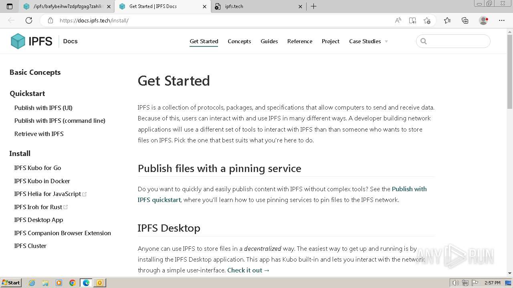Viewport: 513px width, 288px height.
Task: Select the Get Started IPFS Docs tab
Action: 163,6
